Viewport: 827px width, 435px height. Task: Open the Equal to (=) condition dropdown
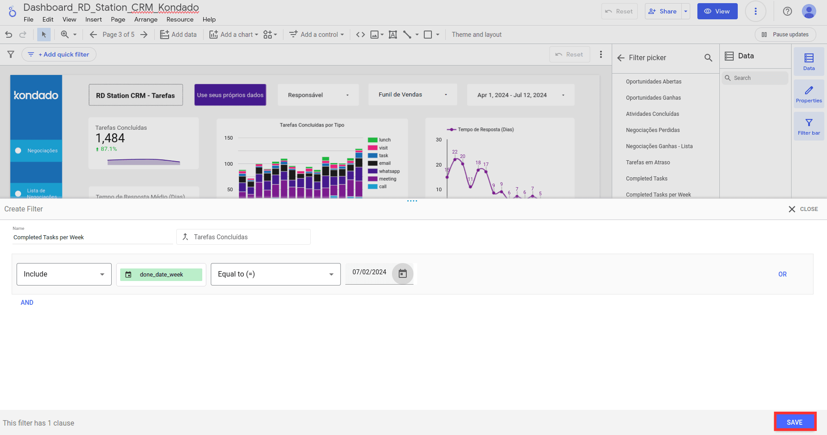pyautogui.click(x=275, y=274)
